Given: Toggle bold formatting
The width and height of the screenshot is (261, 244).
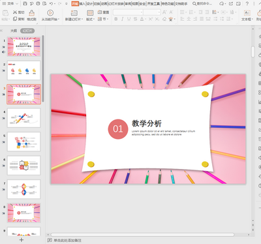Looking at the screenshot, I should (x=116, y=19).
